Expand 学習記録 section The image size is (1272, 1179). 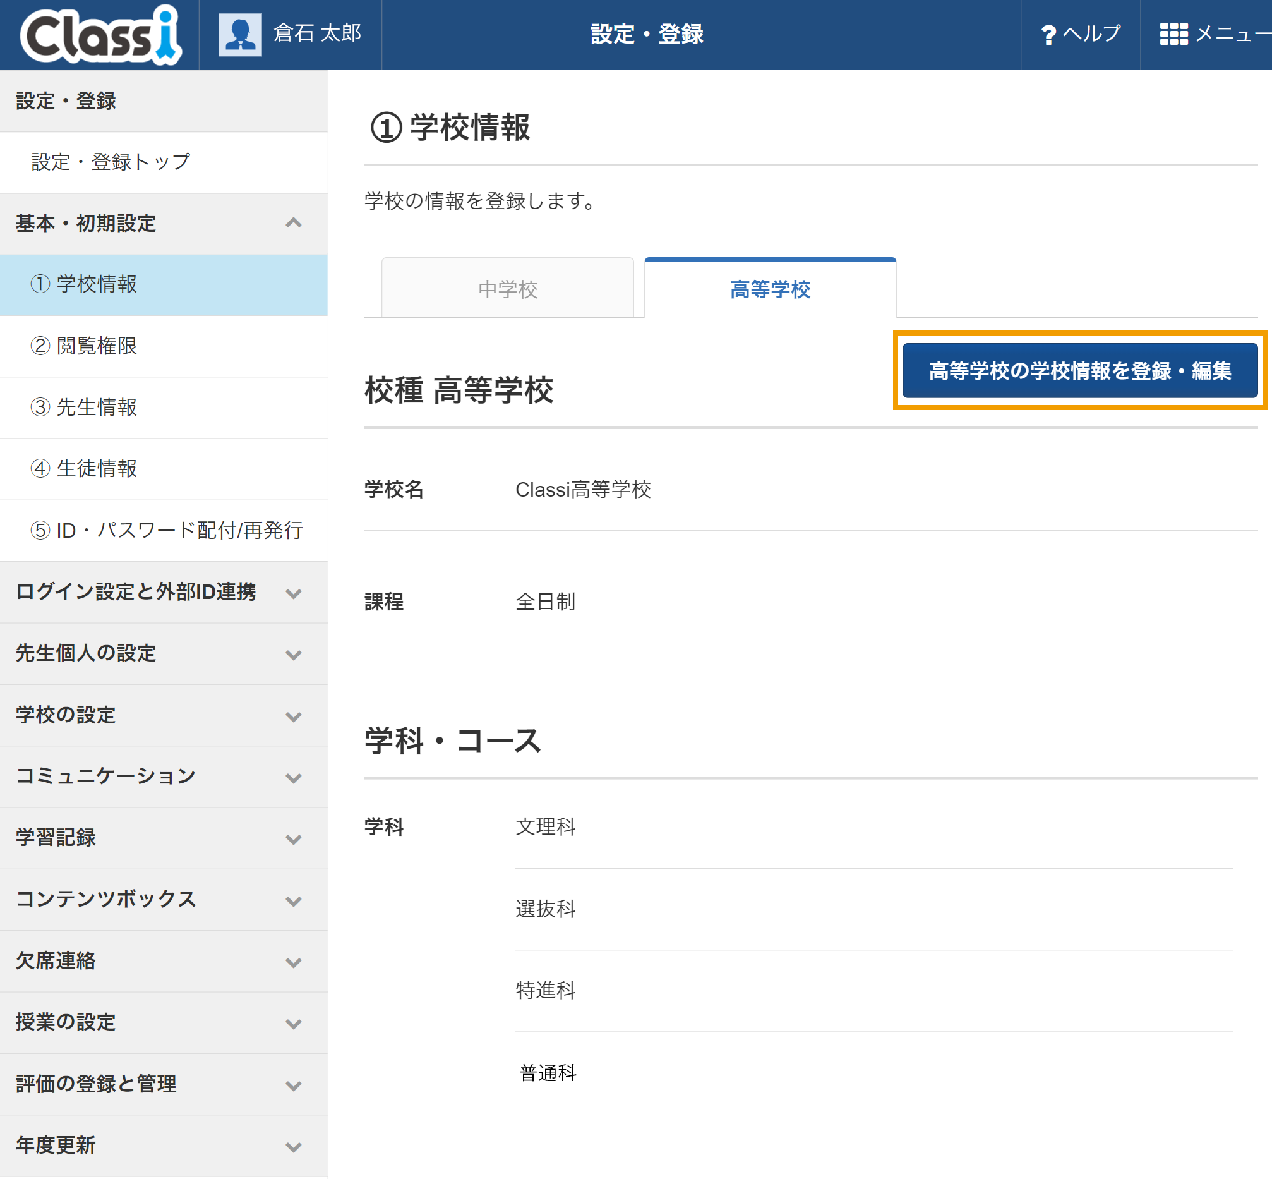click(x=164, y=838)
